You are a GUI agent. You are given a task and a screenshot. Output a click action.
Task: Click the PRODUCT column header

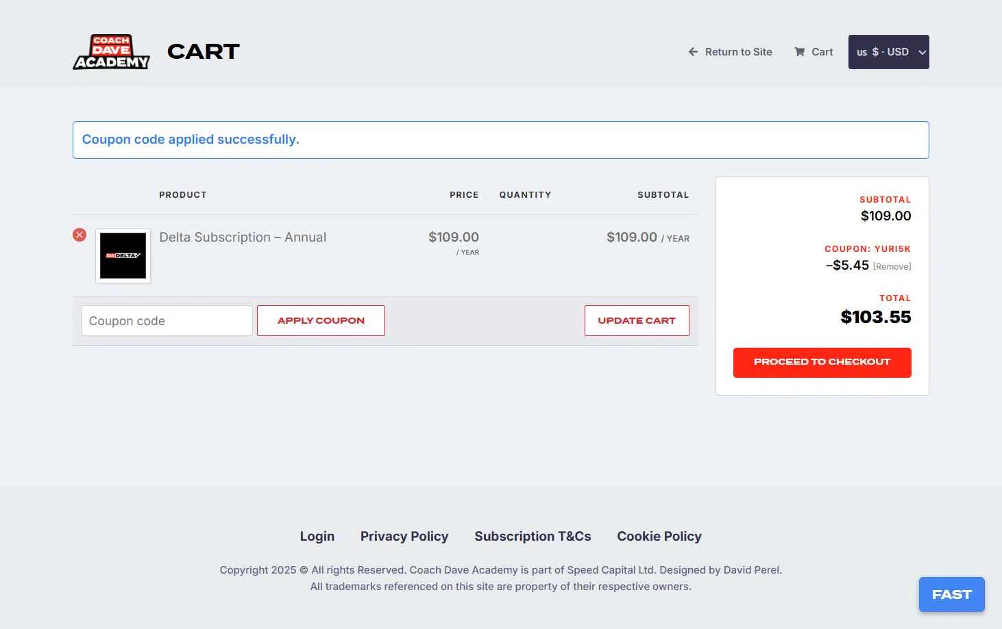(183, 195)
